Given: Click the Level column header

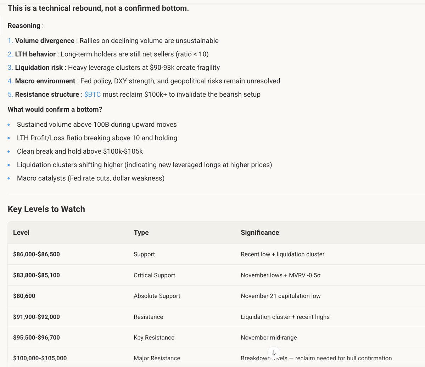Looking at the screenshot, I should point(21,233).
